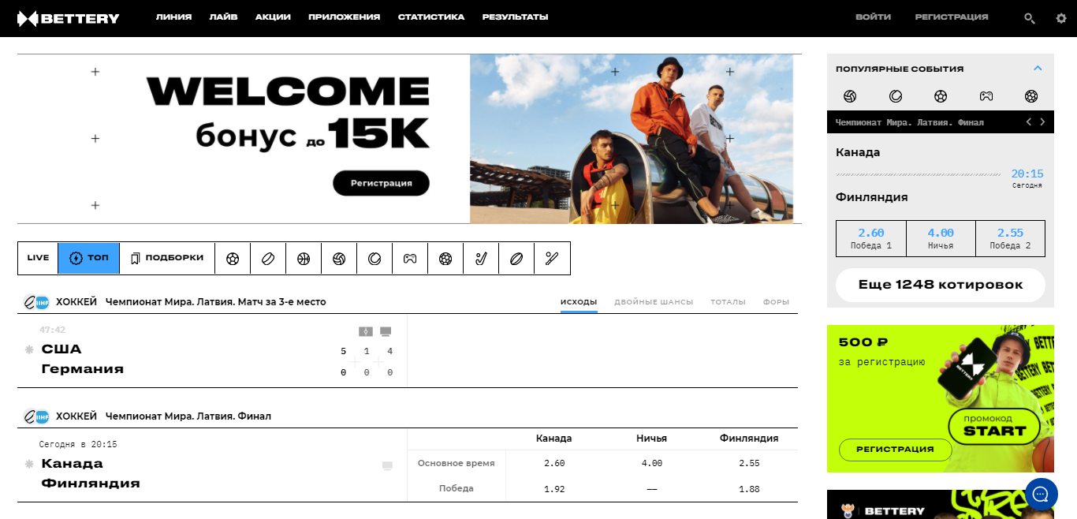Select the field hockey stick icon in filter bar
Image resolution: width=1077 pixels, height=519 pixels.
(481, 258)
